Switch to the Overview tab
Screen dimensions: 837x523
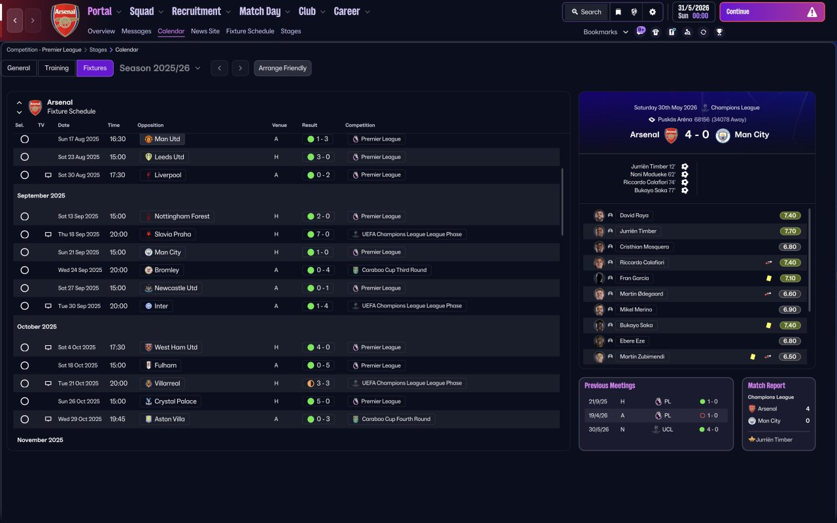point(101,31)
